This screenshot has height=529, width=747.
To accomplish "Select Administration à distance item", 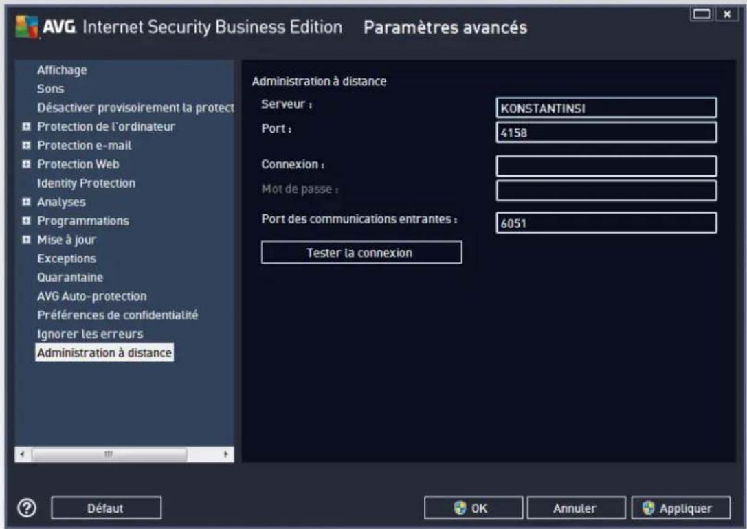I will (104, 353).
